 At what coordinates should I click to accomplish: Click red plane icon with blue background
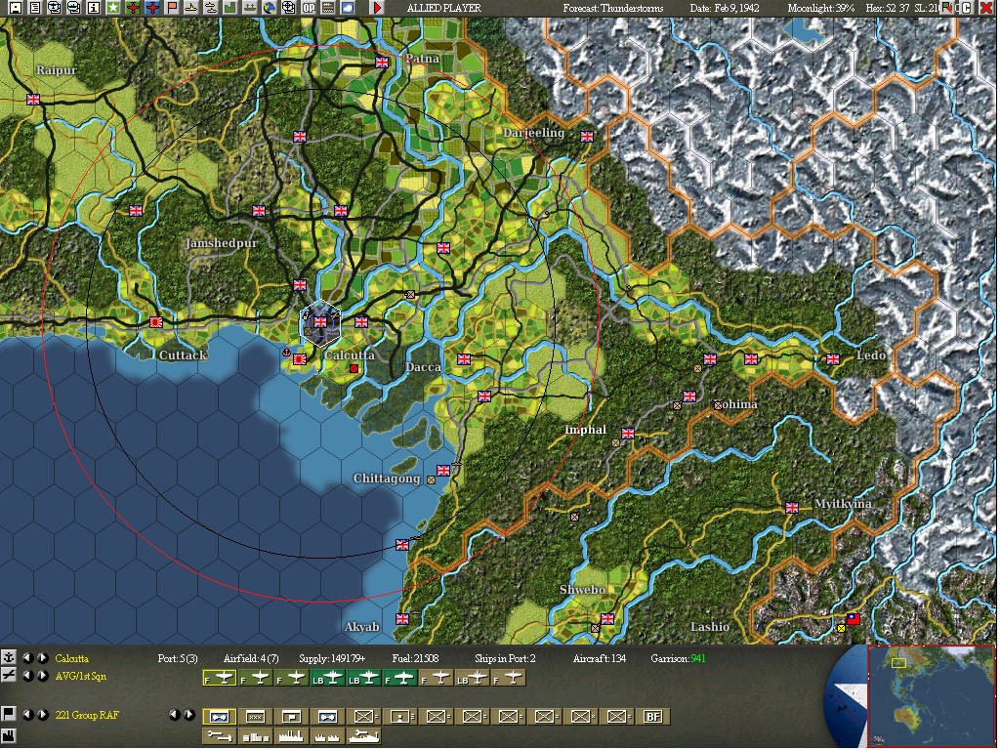tap(152, 8)
